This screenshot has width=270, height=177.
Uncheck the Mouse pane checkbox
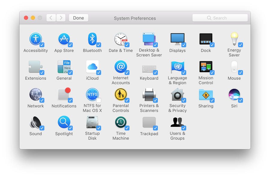tap(241, 73)
